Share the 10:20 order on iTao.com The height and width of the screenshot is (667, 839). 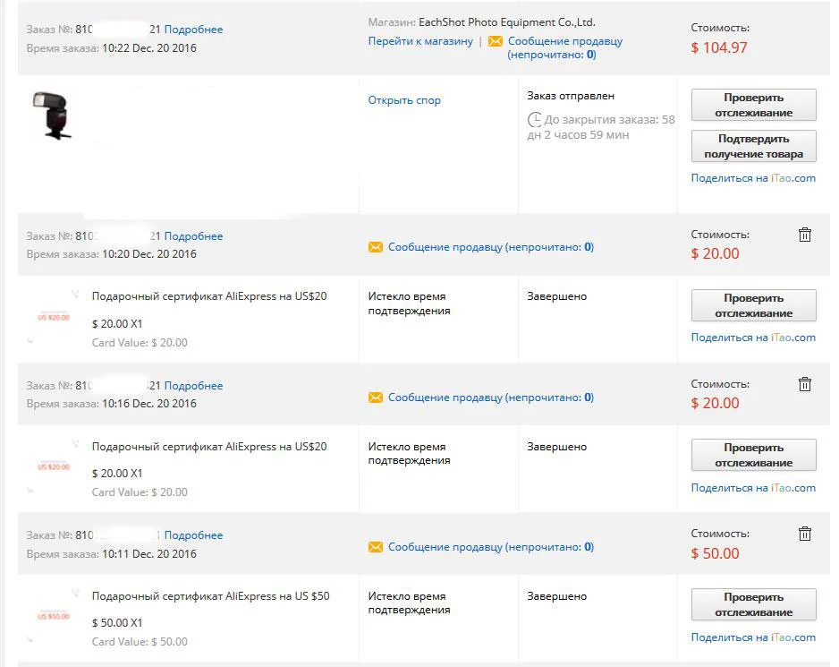coord(753,338)
